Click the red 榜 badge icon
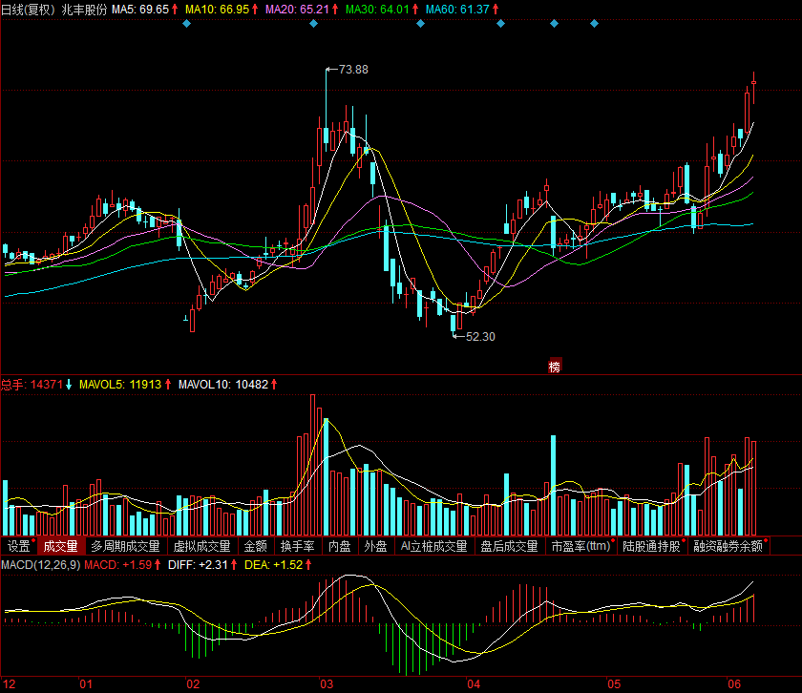Screen dimensions: 802x693 [x=555, y=366]
